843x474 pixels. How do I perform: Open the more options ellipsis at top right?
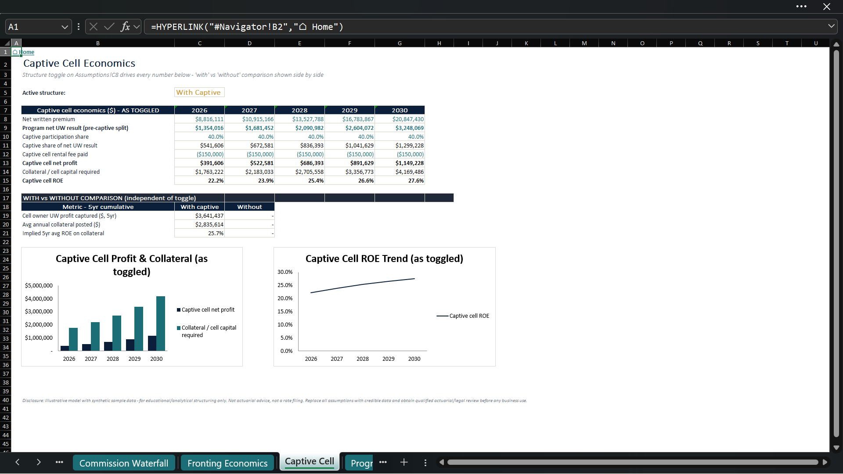[801, 7]
